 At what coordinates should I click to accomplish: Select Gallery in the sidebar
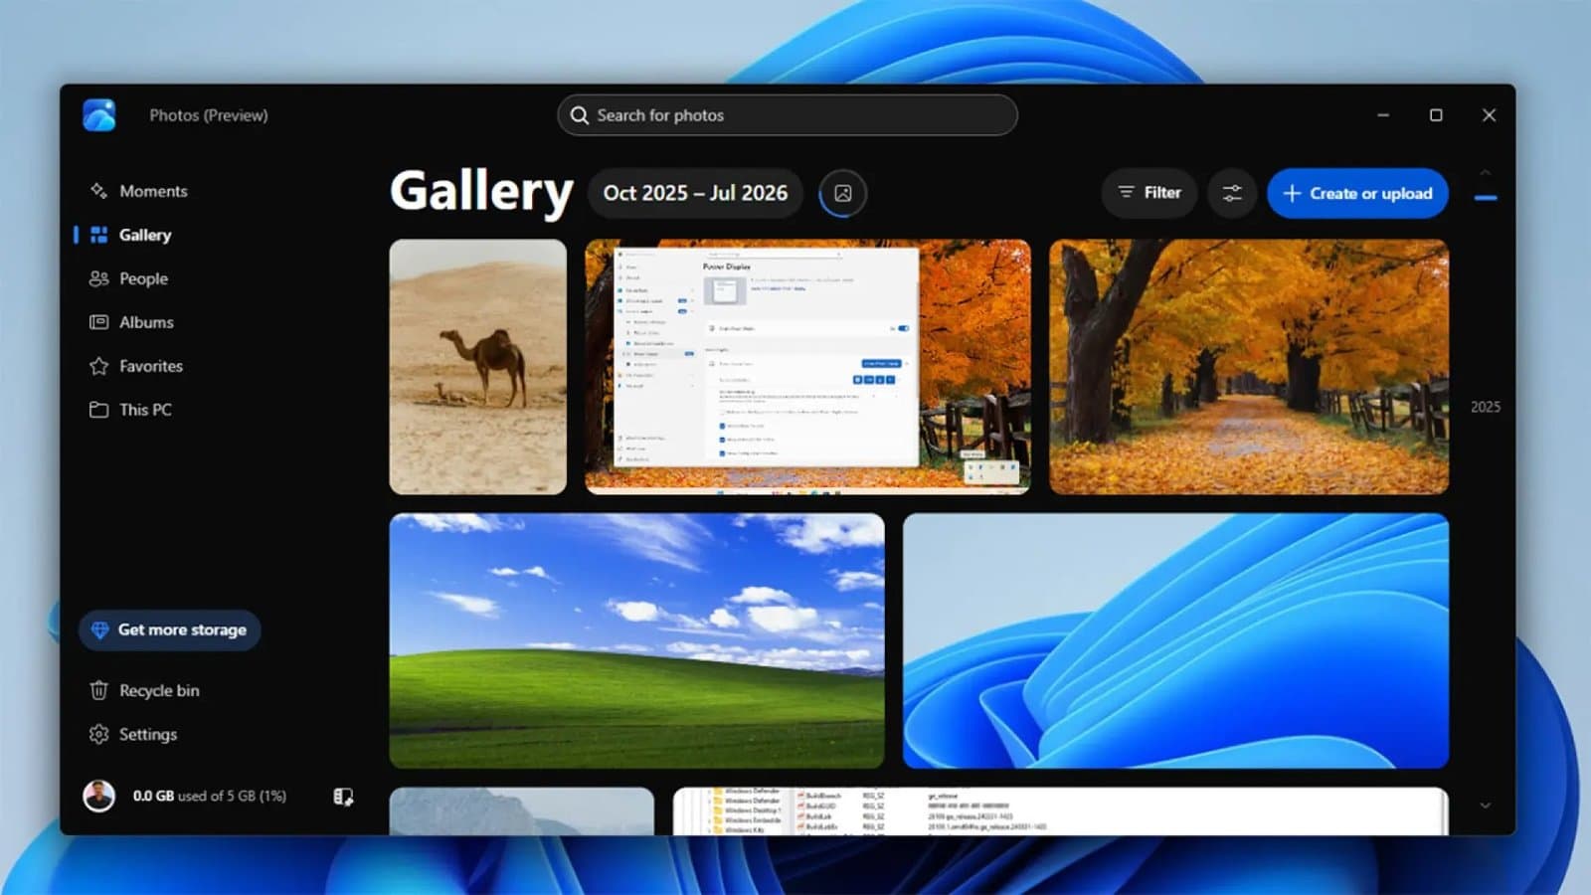(131, 235)
